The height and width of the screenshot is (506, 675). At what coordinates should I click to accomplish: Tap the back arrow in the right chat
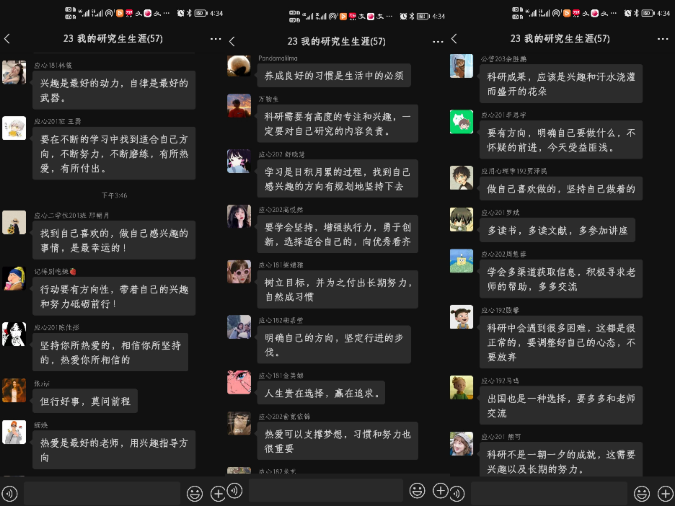(x=454, y=39)
